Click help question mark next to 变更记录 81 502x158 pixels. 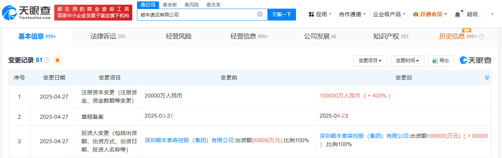pyautogui.click(x=47, y=60)
